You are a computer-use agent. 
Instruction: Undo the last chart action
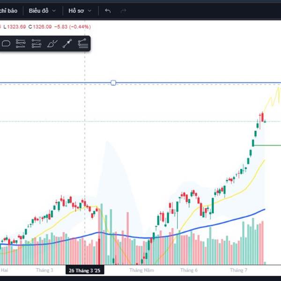(x=108, y=11)
